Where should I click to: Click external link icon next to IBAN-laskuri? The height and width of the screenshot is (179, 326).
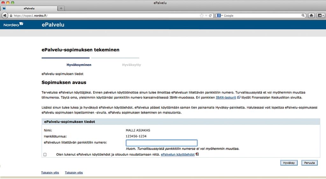click(239, 97)
